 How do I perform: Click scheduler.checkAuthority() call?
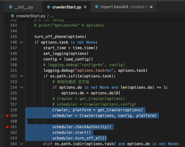click(82, 127)
